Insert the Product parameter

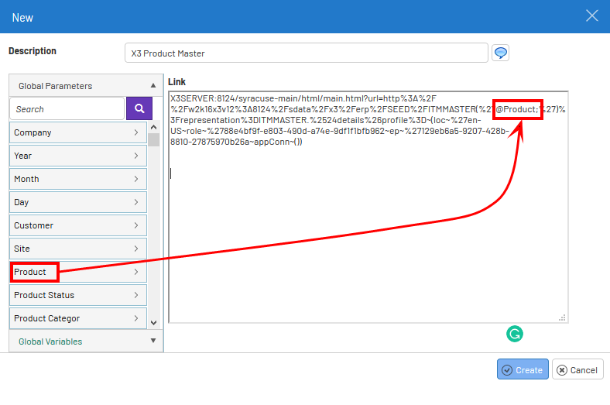(77, 272)
